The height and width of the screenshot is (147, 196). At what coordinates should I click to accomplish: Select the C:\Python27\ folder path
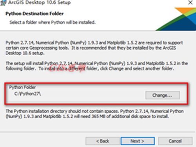(27, 94)
